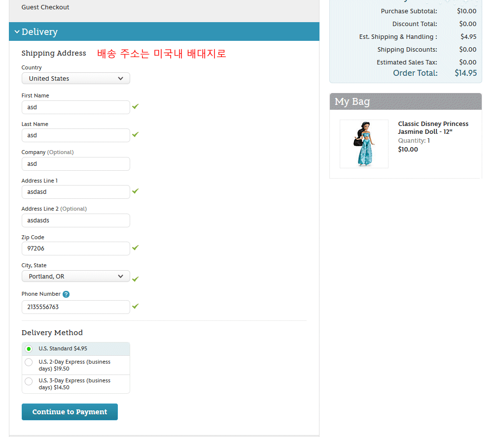Click the Zip Code input field

coord(75,249)
